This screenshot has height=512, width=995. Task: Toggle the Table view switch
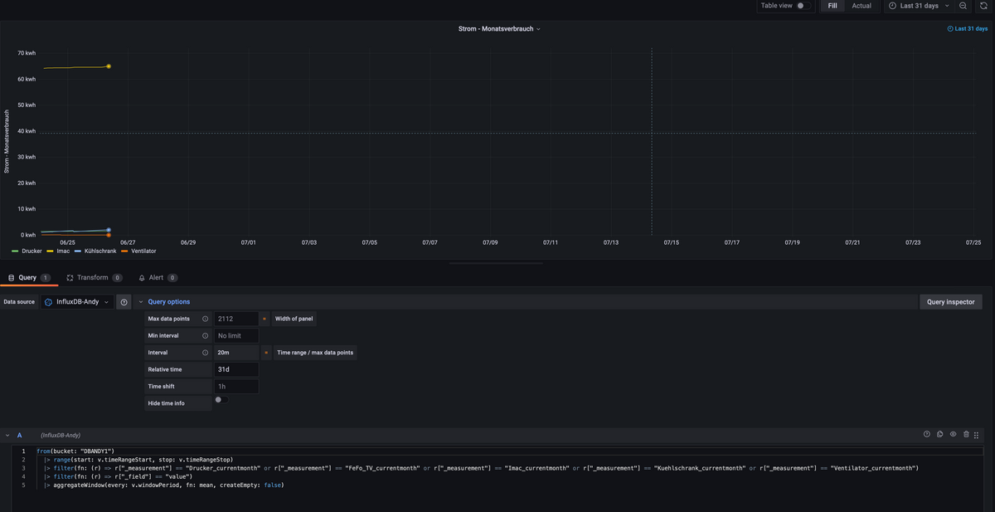(x=803, y=6)
